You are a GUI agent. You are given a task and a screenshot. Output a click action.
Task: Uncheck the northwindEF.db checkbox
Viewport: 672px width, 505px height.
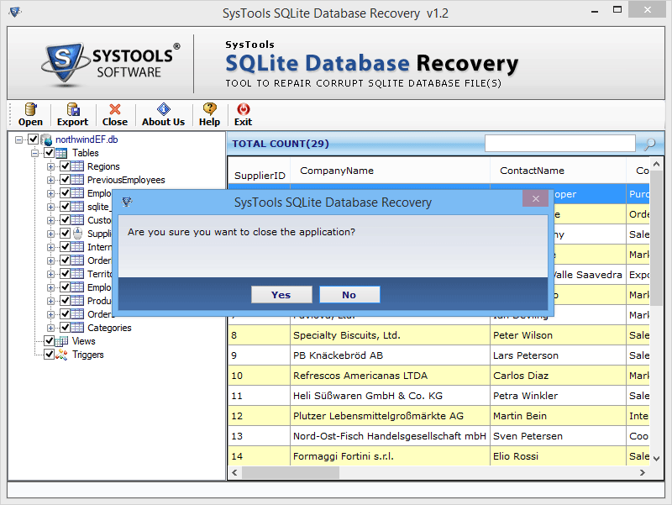(33, 139)
